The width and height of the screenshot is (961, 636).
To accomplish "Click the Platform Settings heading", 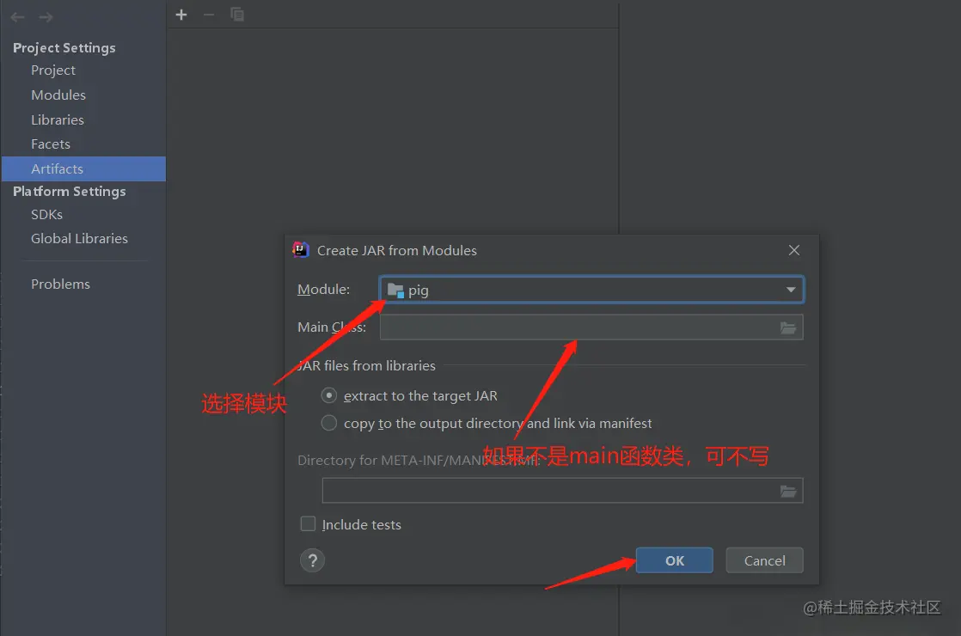I will pos(70,191).
